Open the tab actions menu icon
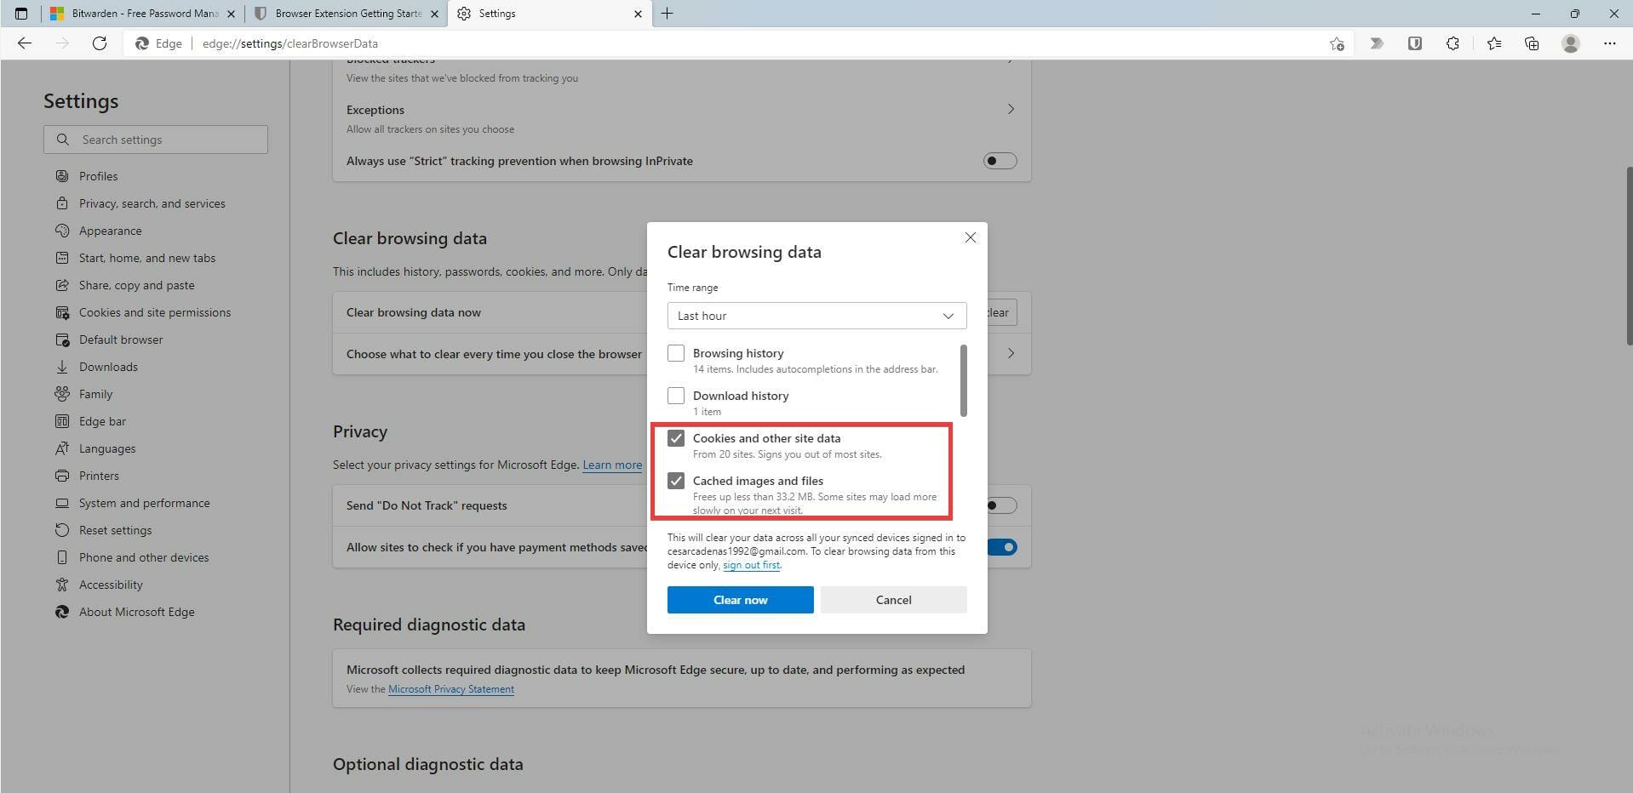This screenshot has height=793, width=1633. 21,14
